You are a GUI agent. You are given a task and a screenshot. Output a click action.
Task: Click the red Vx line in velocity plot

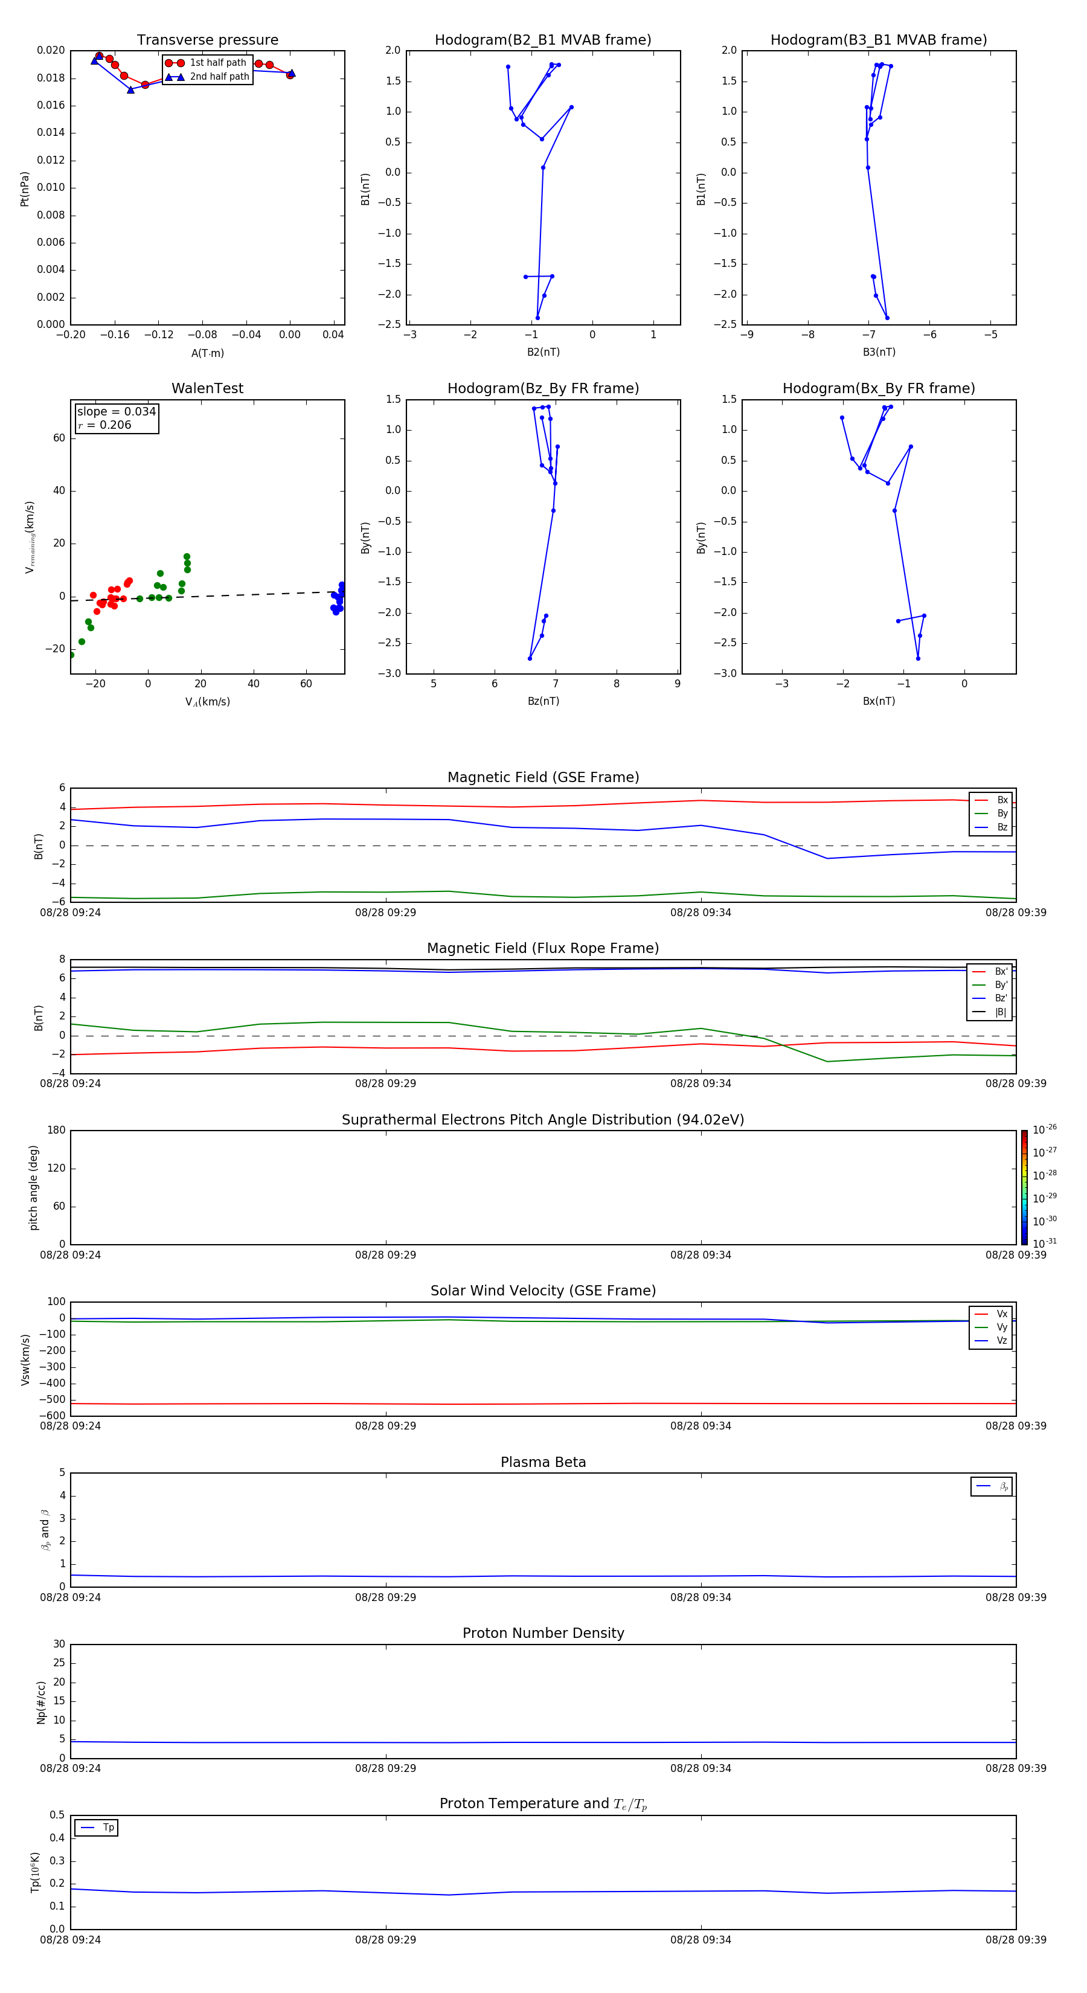(543, 1404)
